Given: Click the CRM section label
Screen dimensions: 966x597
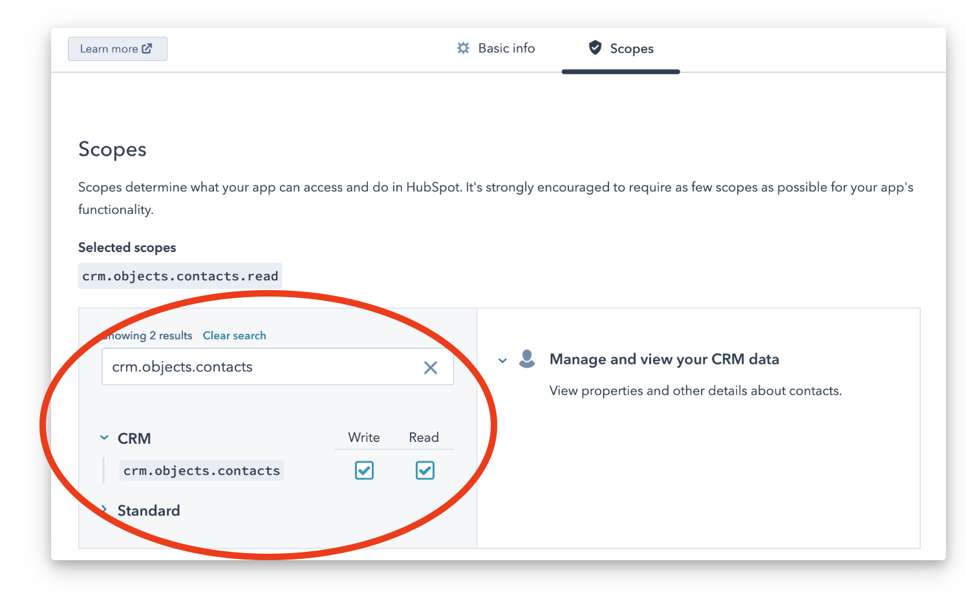Looking at the screenshot, I should pyautogui.click(x=134, y=439).
